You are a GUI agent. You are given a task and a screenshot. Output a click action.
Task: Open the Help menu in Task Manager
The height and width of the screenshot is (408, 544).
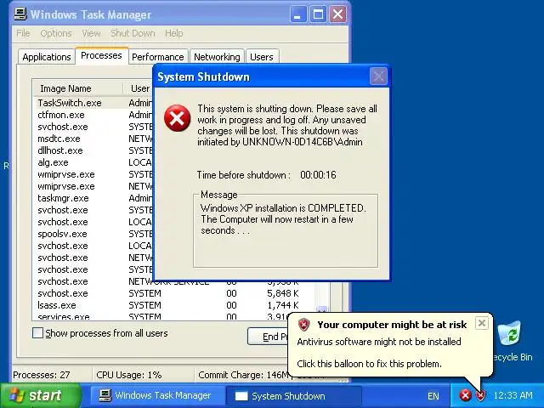tap(173, 33)
